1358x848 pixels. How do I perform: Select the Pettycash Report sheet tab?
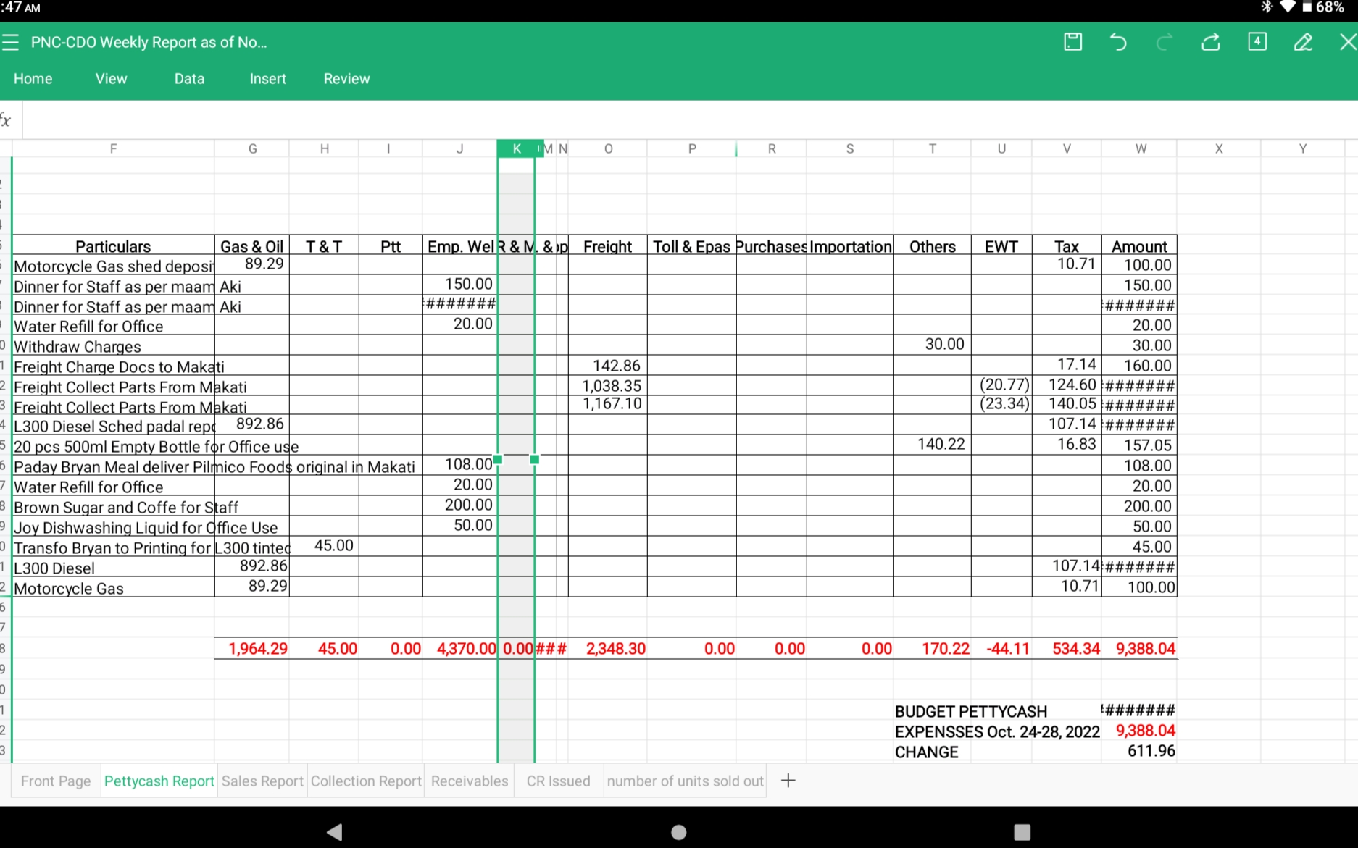159,781
